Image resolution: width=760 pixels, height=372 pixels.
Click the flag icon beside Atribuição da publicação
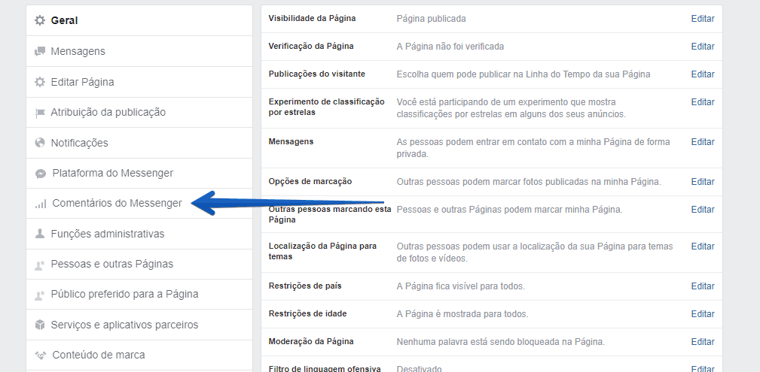click(x=40, y=113)
